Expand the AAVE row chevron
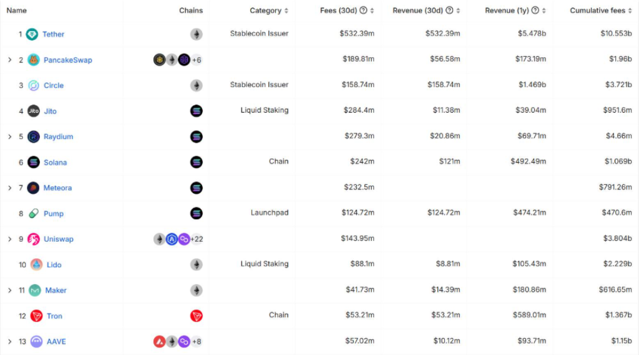 (9, 341)
